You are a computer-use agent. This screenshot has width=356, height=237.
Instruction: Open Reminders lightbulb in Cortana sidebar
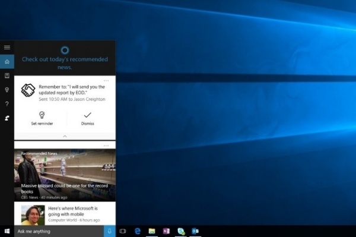pyautogui.click(x=7, y=90)
